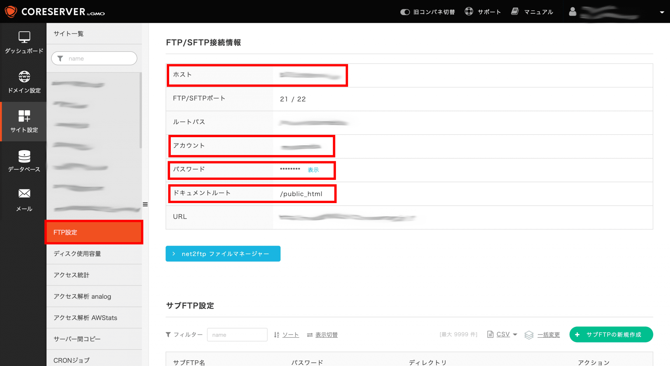Click the サポート icon in the header

pos(468,11)
